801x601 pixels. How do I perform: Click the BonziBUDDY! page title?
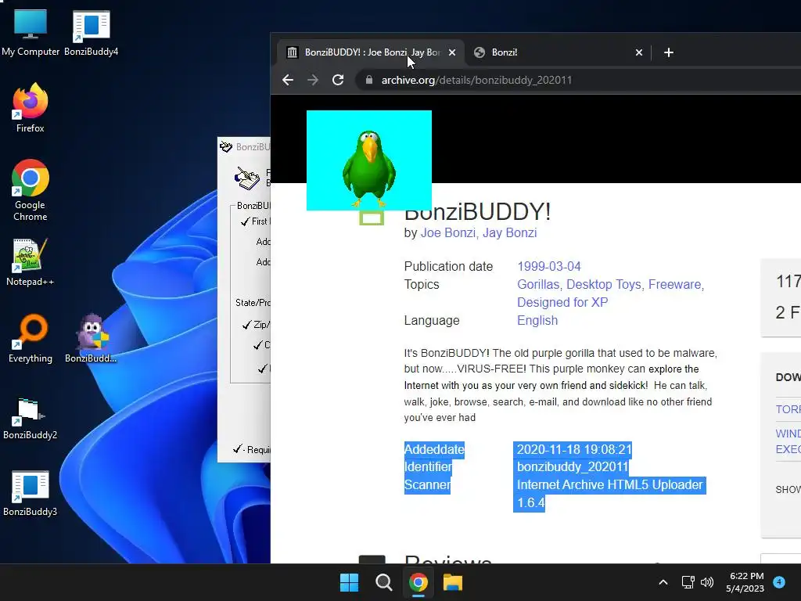(x=477, y=211)
